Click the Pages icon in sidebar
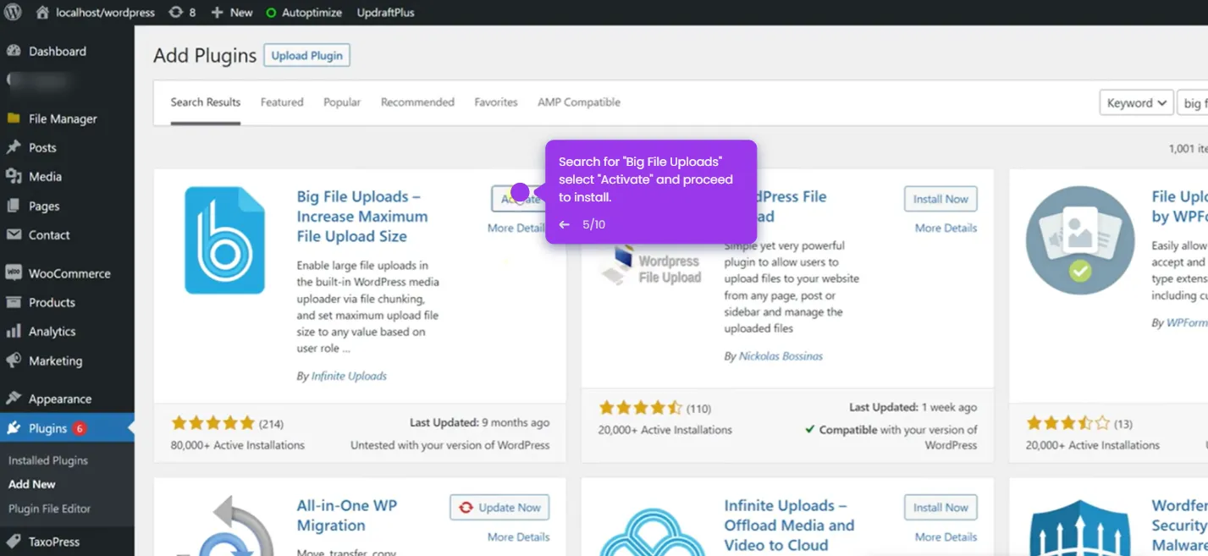Viewport: 1208px width, 556px height. [x=14, y=206]
